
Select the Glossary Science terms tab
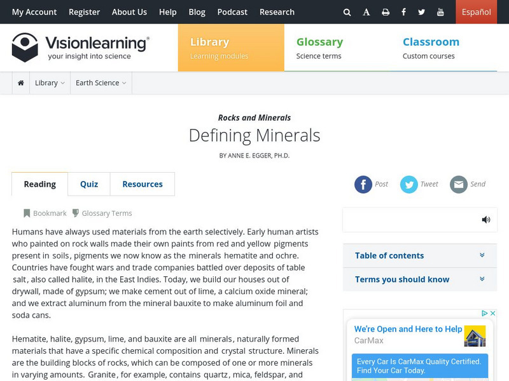(338, 48)
